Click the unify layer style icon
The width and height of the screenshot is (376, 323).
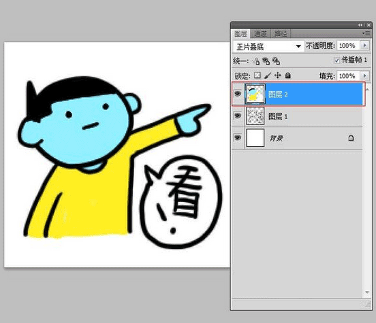(277, 61)
